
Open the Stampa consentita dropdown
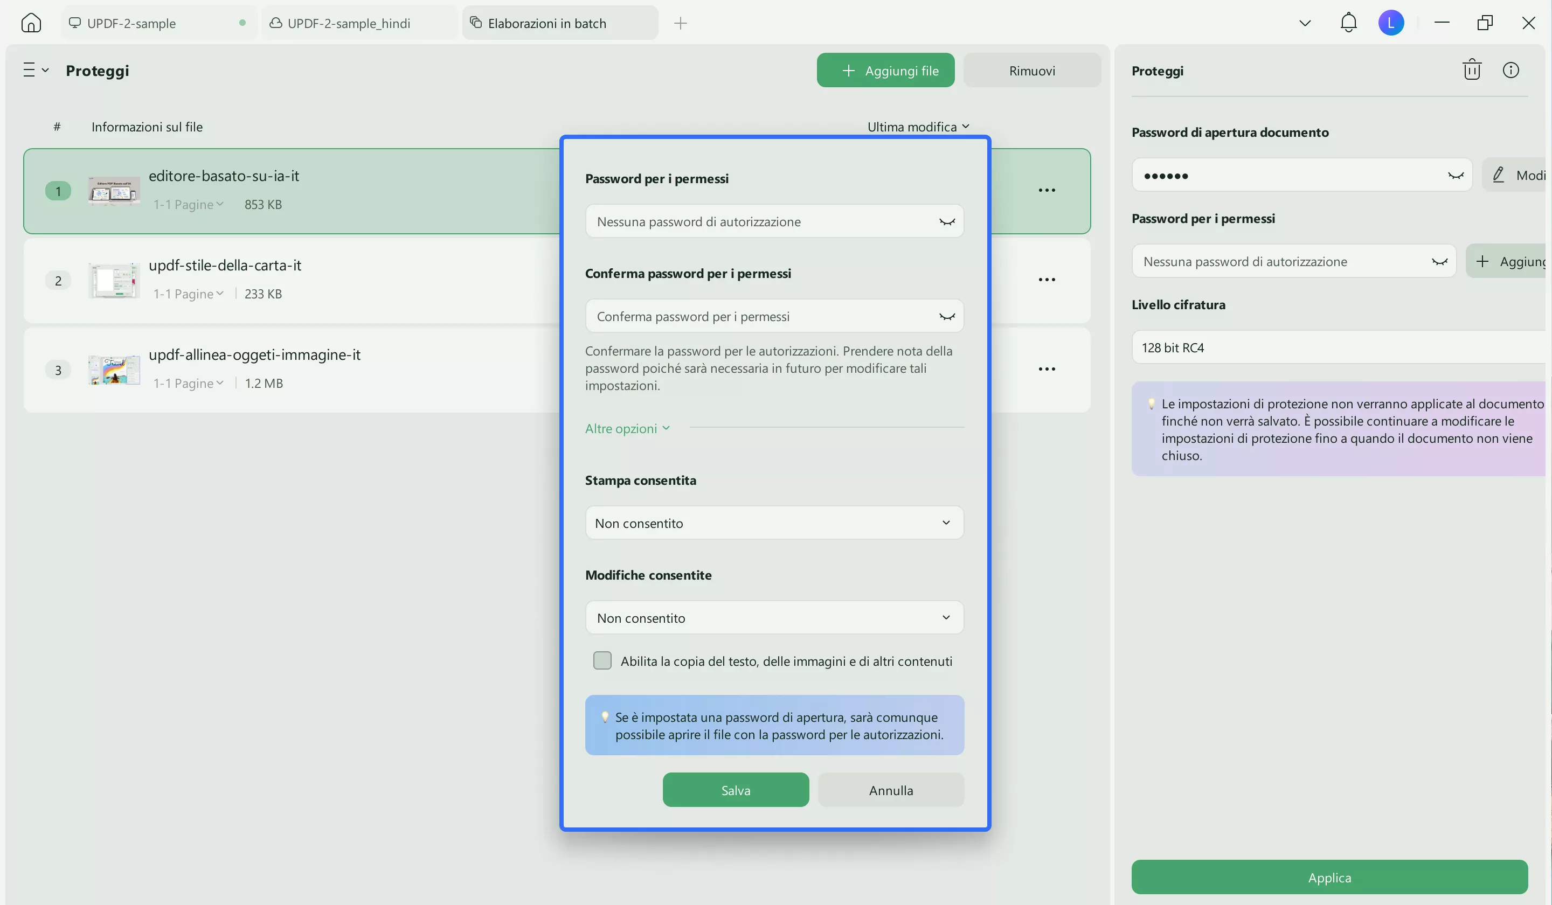click(773, 523)
